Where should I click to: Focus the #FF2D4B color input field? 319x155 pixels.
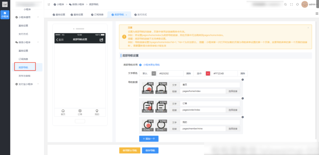tap(224, 73)
